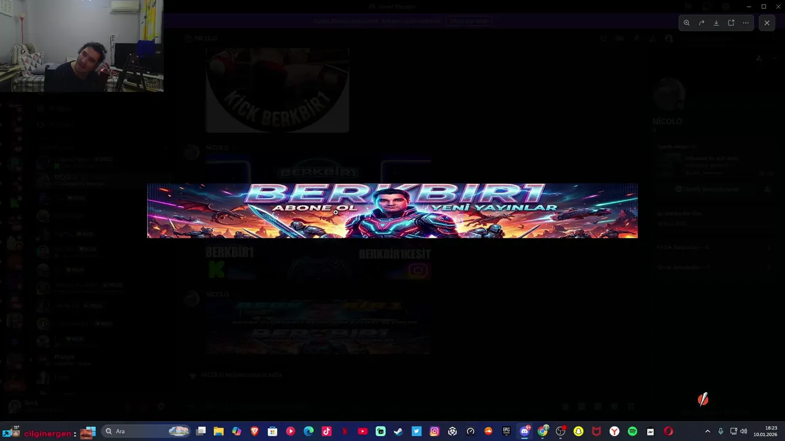Launch Opera browser from the taskbar
Viewport: 785px width, 441px height.
[668, 432]
